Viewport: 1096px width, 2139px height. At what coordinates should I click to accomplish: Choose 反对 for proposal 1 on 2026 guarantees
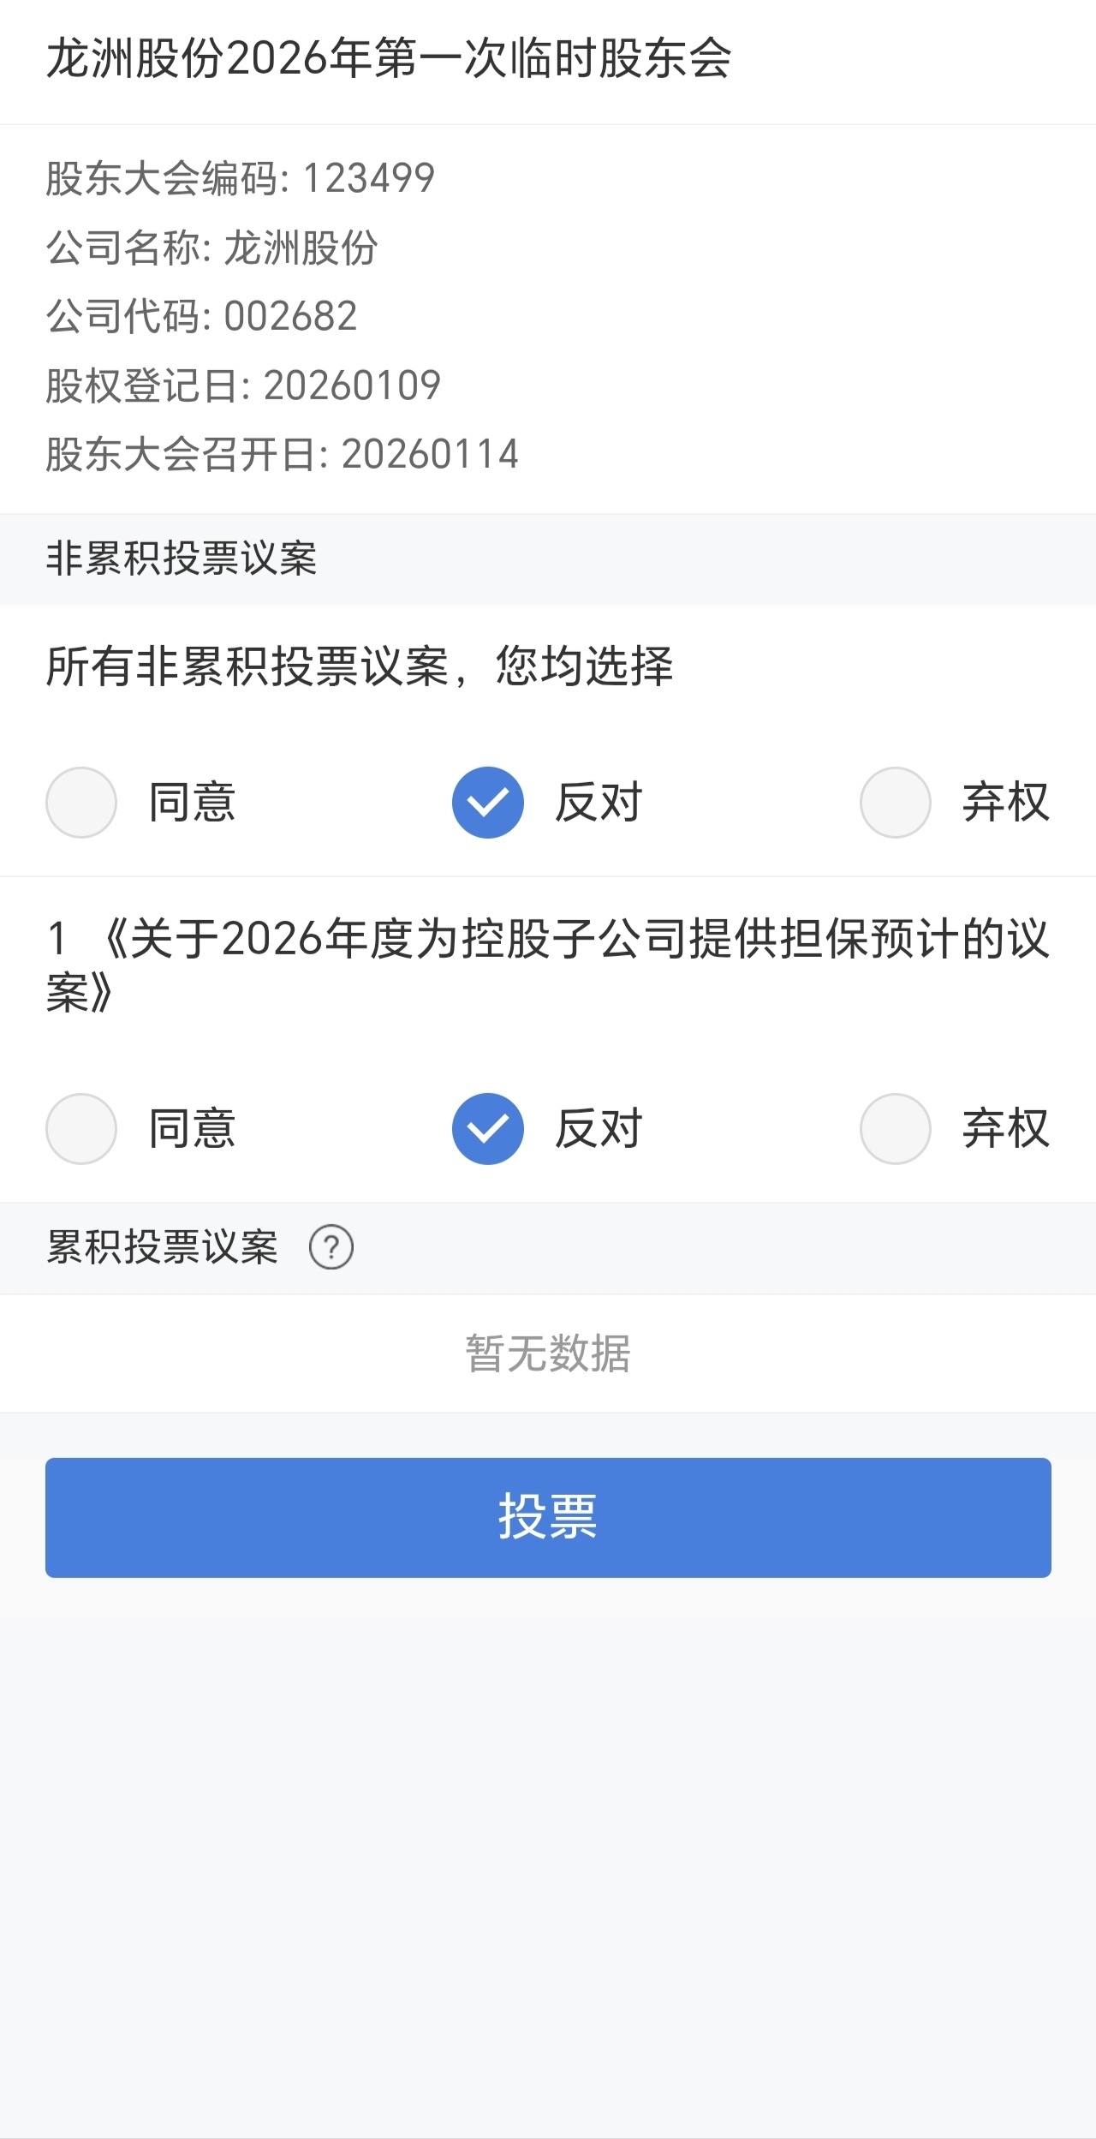[488, 1129]
